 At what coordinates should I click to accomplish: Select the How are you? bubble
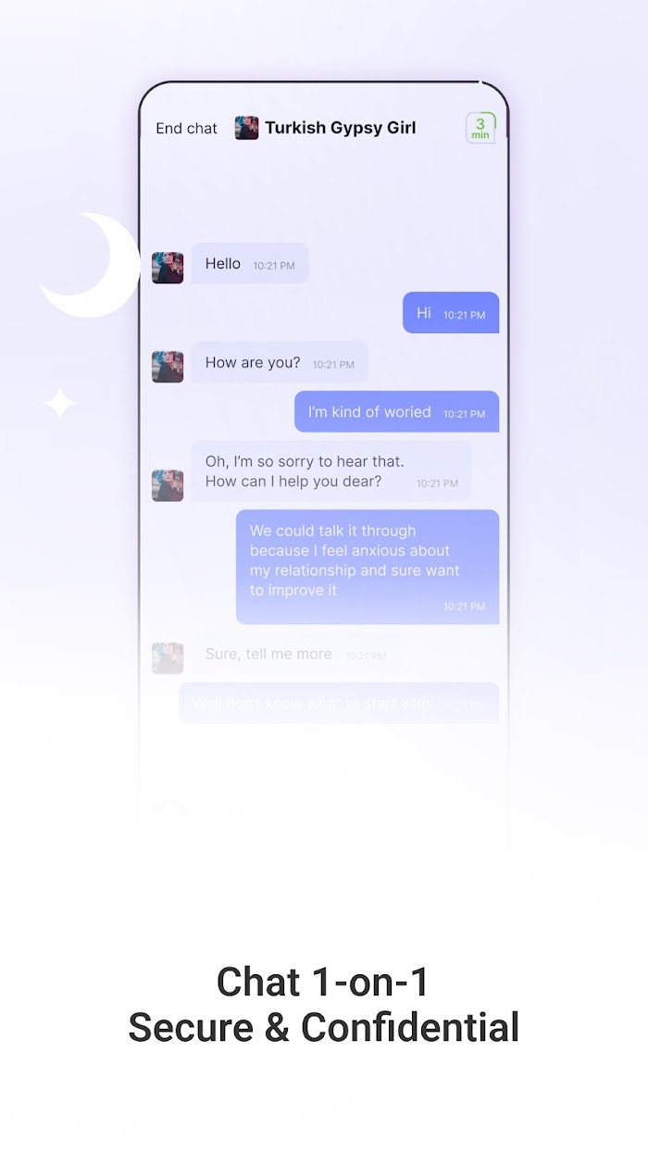[x=280, y=362]
